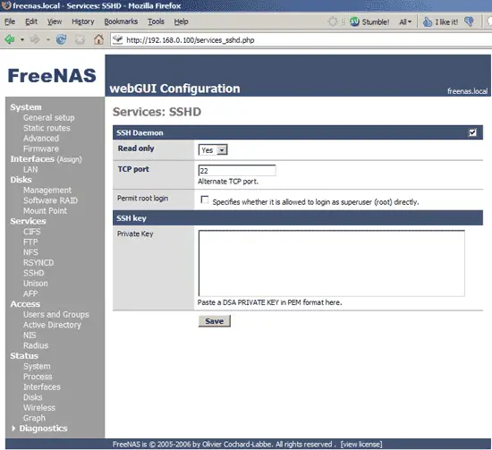Open the Read only Yes dropdown
Image resolution: width=492 pixels, height=450 pixels.
click(x=213, y=150)
